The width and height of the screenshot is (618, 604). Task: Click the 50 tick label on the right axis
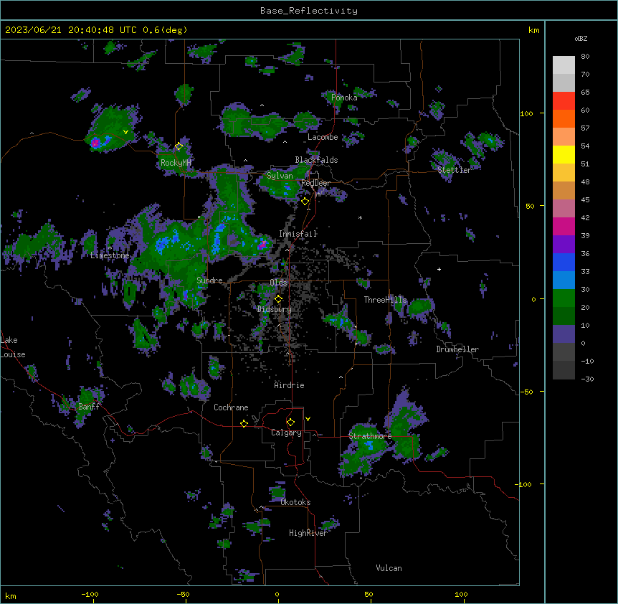click(x=530, y=206)
